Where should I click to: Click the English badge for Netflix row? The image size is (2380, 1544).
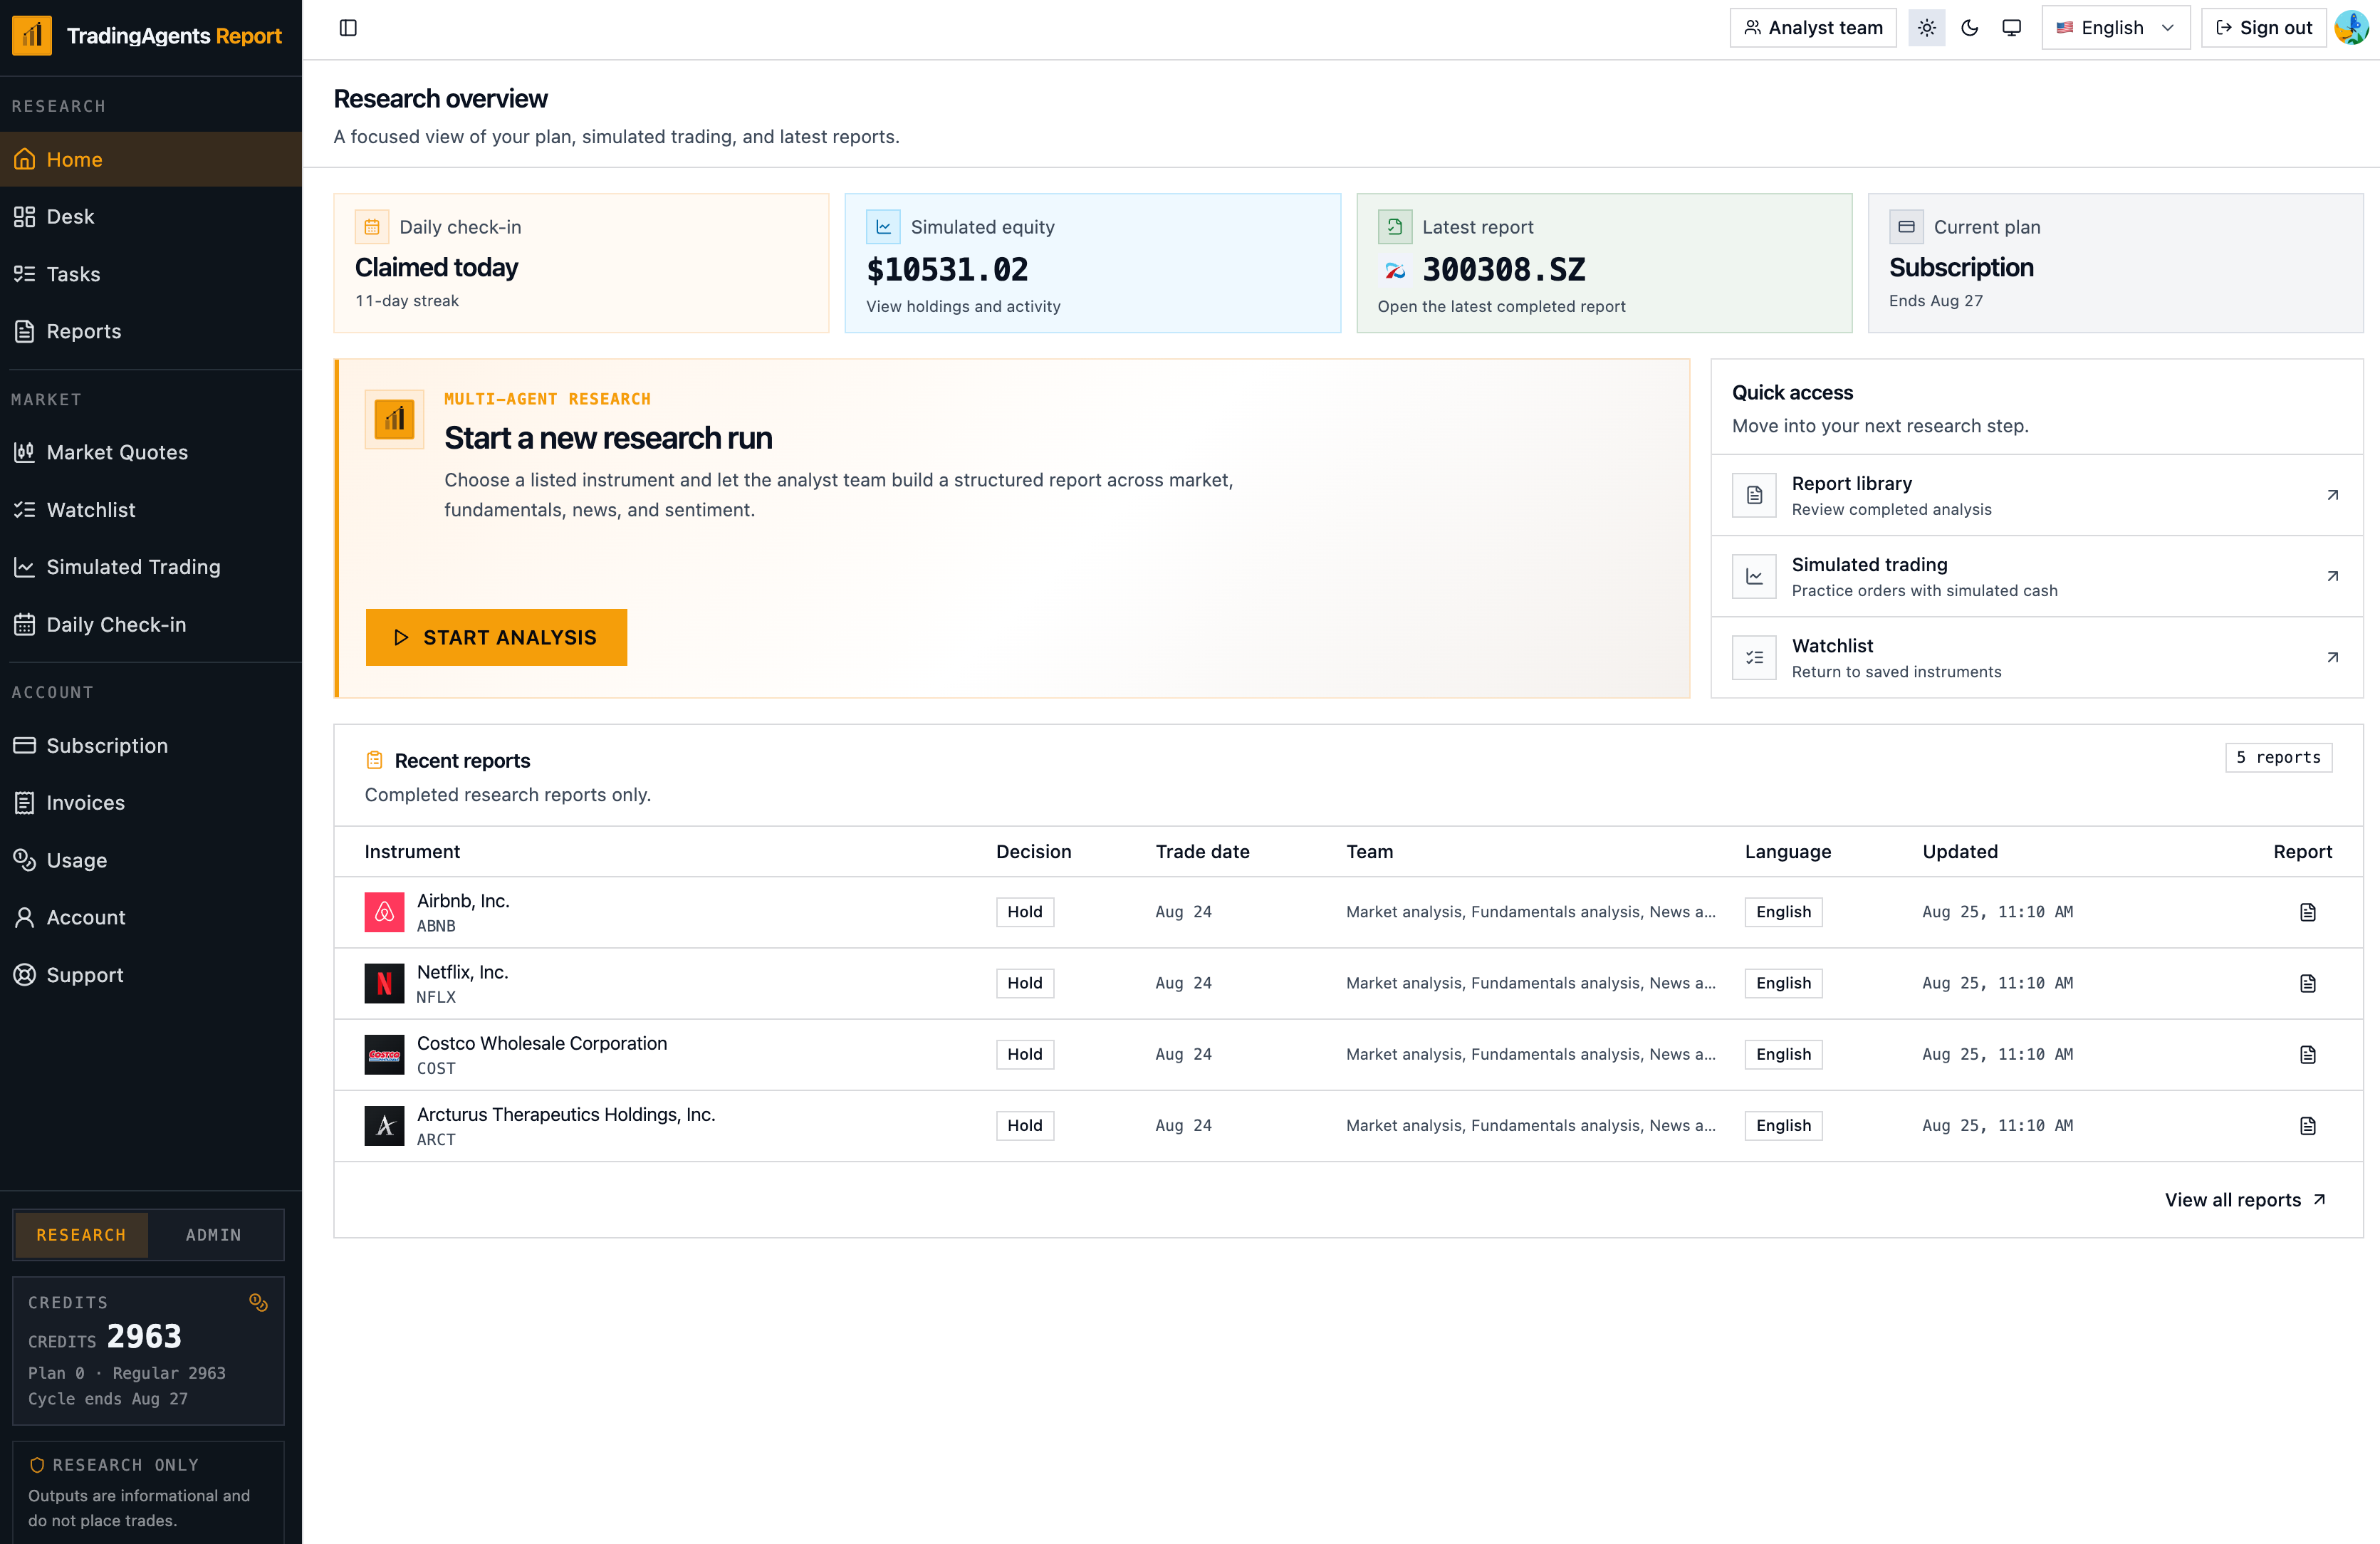1783,983
